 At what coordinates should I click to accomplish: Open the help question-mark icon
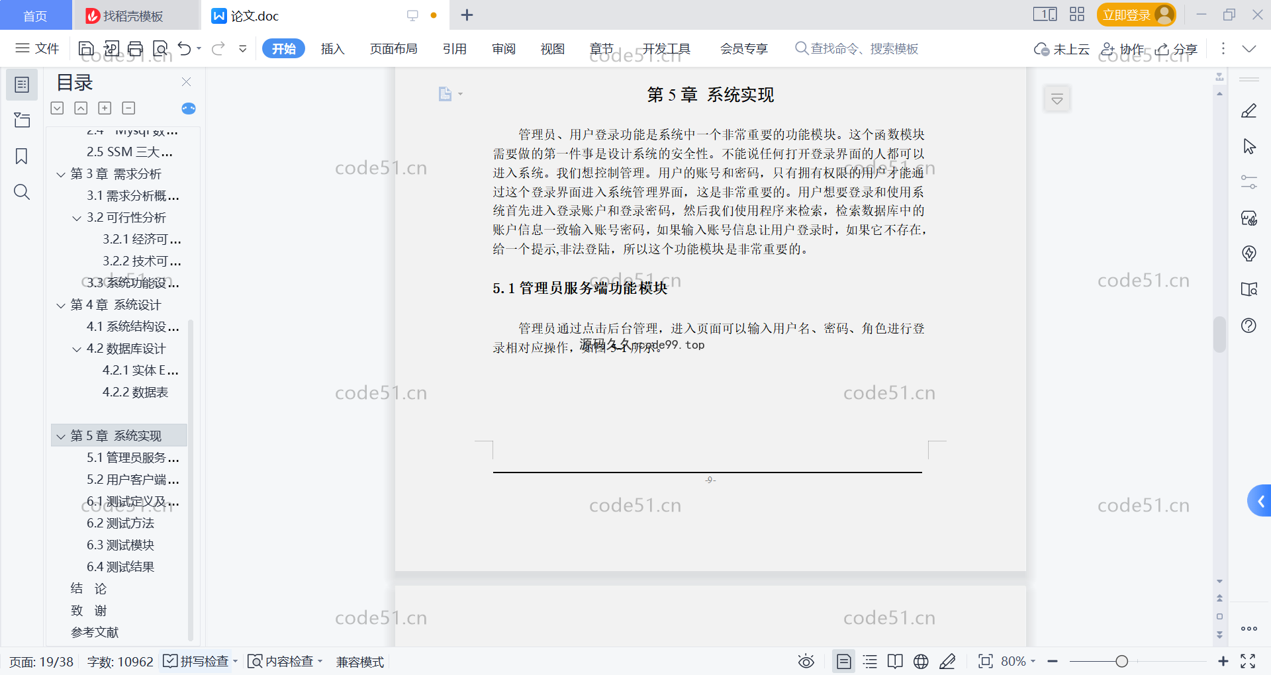[x=1249, y=326]
